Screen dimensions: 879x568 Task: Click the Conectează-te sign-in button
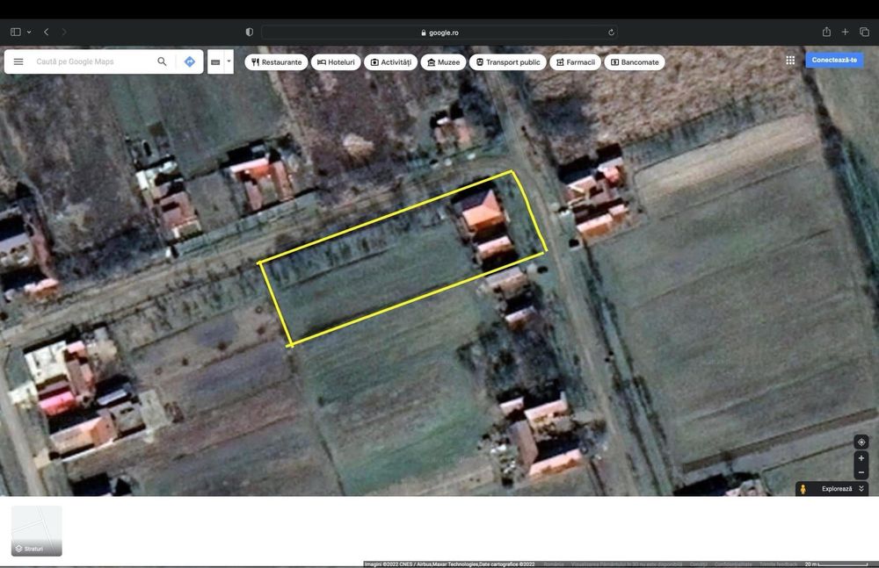(x=834, y=60)
